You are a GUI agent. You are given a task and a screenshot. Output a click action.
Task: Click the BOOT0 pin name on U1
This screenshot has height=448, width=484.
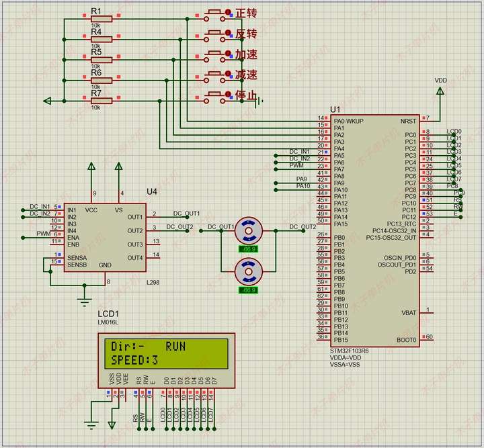point(406,340)
